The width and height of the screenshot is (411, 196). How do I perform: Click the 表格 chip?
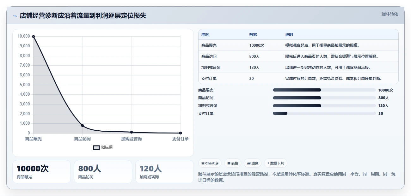point(233,163)
